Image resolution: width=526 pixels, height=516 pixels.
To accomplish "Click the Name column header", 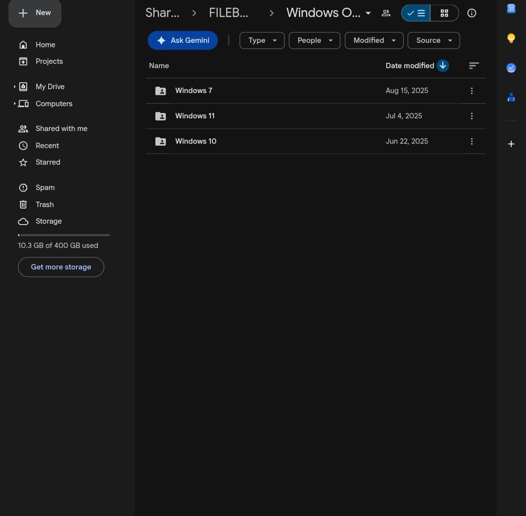I will pyautogui.click(x=159, y=66).
